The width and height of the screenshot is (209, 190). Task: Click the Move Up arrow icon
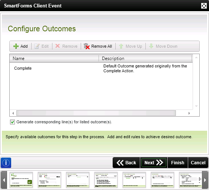tap(121, 46)
